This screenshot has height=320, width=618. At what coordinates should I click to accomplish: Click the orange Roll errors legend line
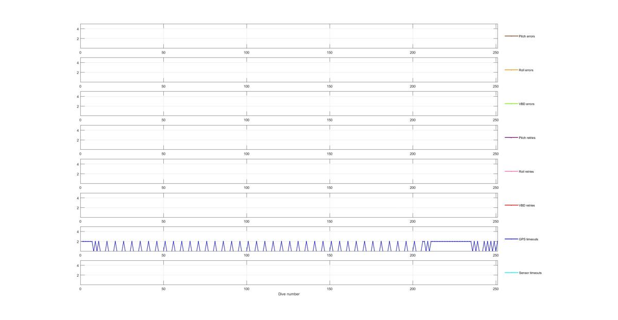511,70
